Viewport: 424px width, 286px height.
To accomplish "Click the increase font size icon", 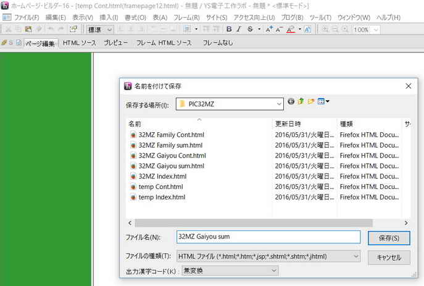I will pyautogui.click(x=268, y=29).
